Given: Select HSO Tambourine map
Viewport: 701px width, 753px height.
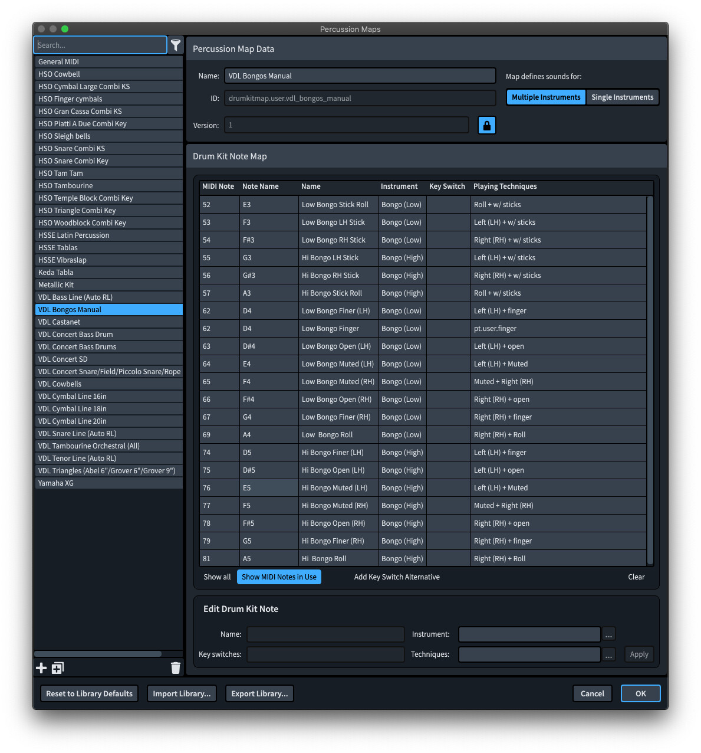Looking at the screenshot, I should pyautogui.click(x=108, y=185).
